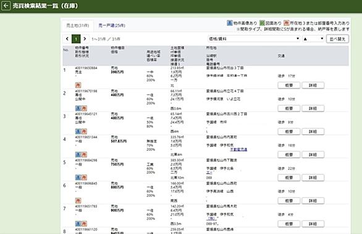Image resolution: width=362 pixels, height=234 pixels.
Task: Click the blue image icon in row 7
Action: (x=78, y=224)
